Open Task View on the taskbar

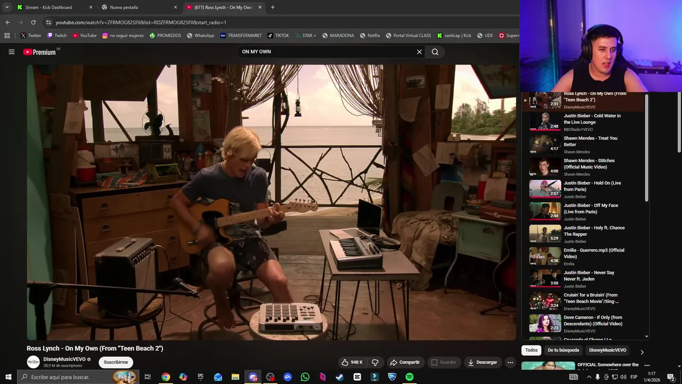coord(148,377)
